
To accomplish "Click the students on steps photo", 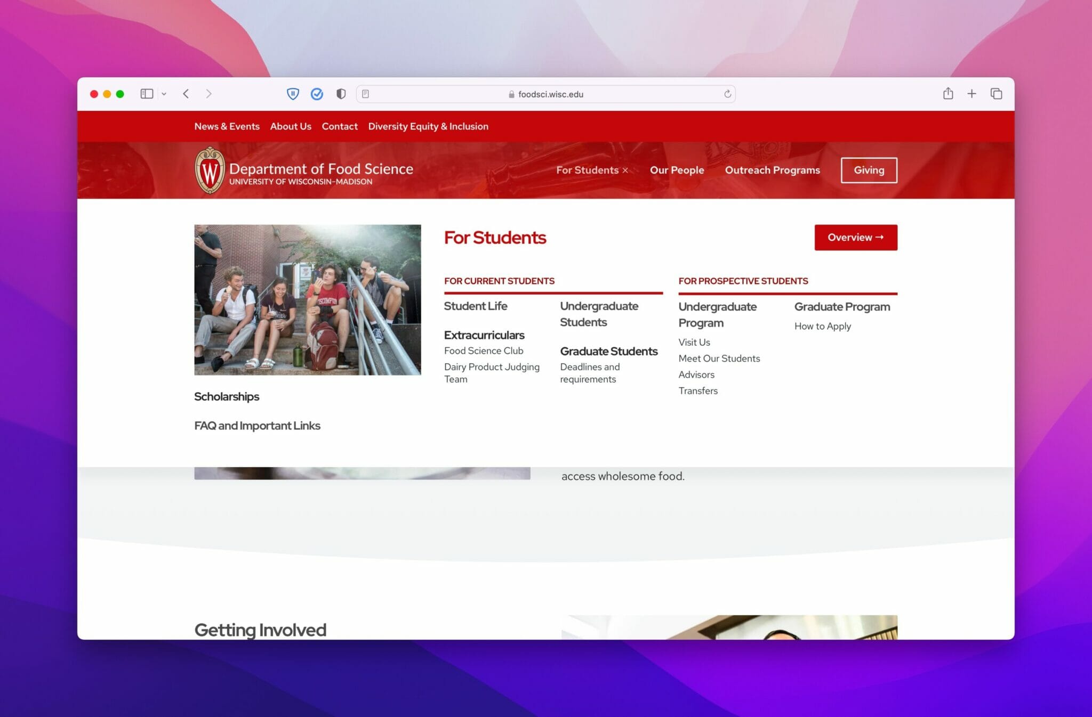I will pyautogui.click(x=307, y=300).
